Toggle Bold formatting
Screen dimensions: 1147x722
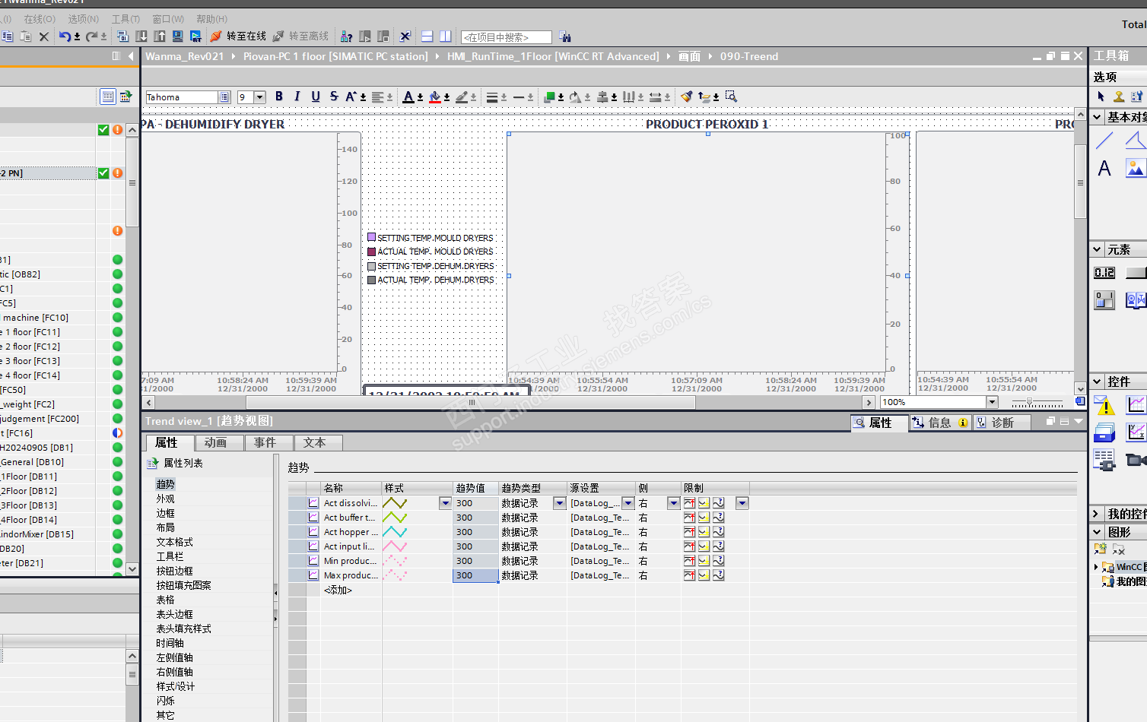[x=279, y=97]
